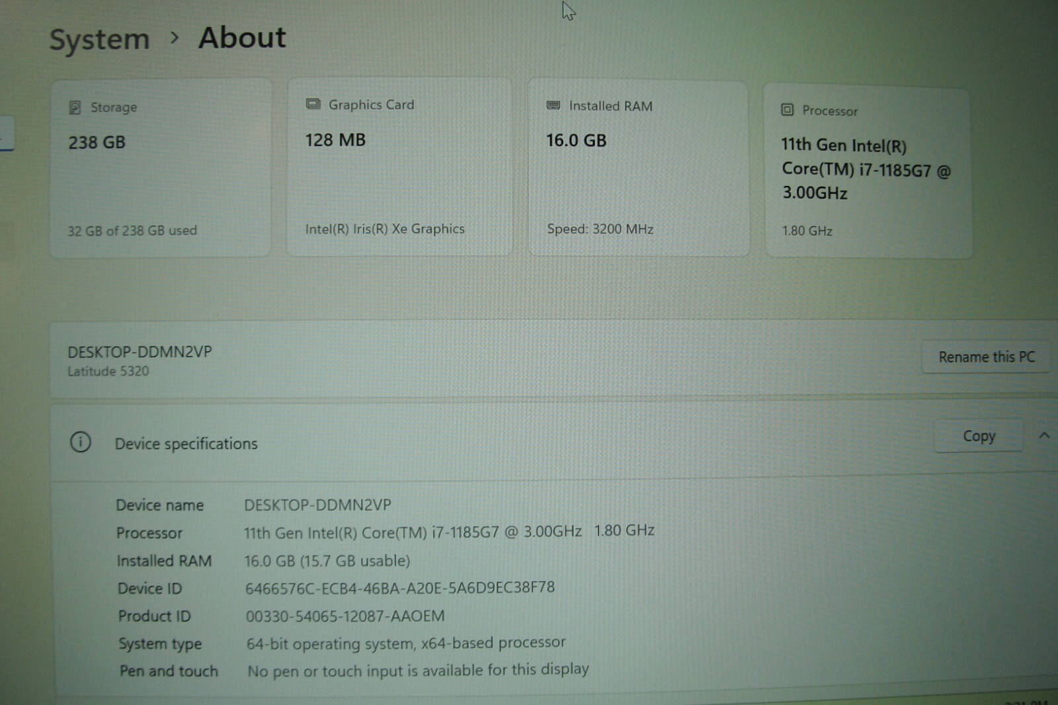The image size is (1058, 705).
Task: Click the Device specifications info icon
Action: 81,442
